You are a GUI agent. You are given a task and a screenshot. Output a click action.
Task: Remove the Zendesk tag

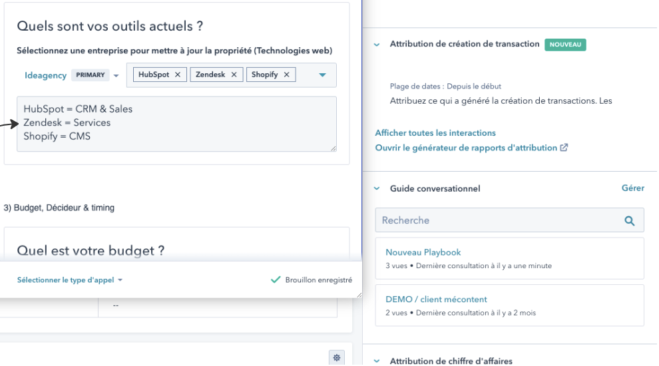[x=234, y=75]
